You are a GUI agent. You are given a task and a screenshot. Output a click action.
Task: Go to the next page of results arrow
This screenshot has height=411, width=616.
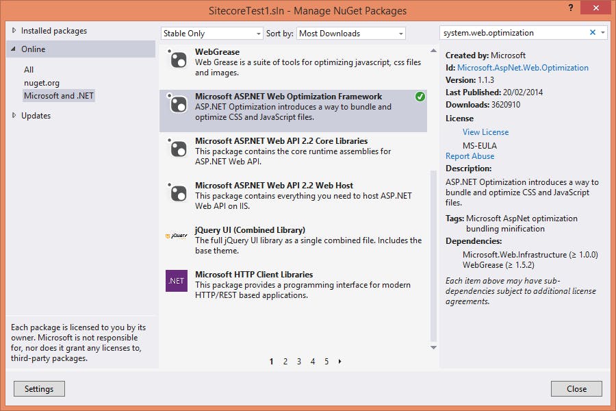click(339, 361)
